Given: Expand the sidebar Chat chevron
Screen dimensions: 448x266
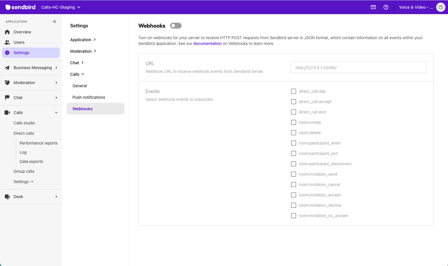Looking at the screenshot, I should [56, 98].
